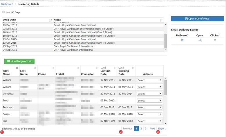Hide Recipient List using green button

[19, 61]
